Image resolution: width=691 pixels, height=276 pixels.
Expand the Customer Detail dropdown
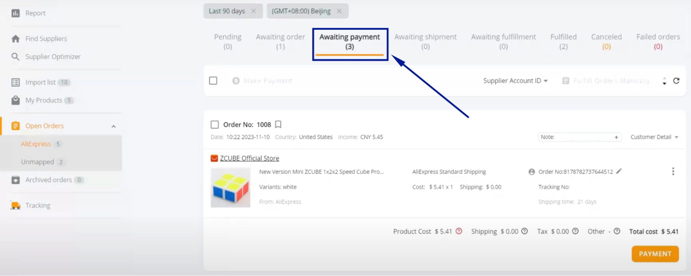pyautogui.click(x=654, y=137)
